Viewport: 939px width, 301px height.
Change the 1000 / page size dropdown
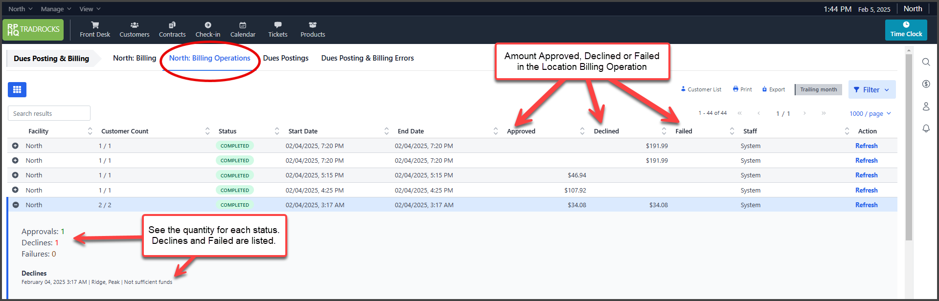[870, 113]
